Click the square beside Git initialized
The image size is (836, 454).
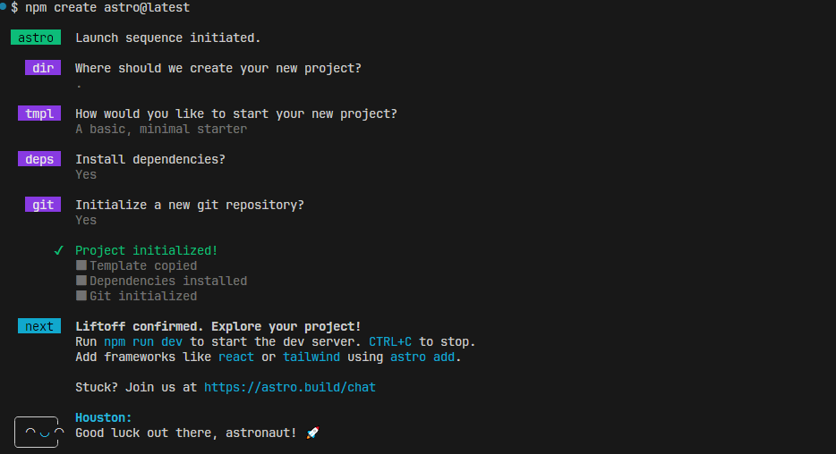tap(81, 296)
